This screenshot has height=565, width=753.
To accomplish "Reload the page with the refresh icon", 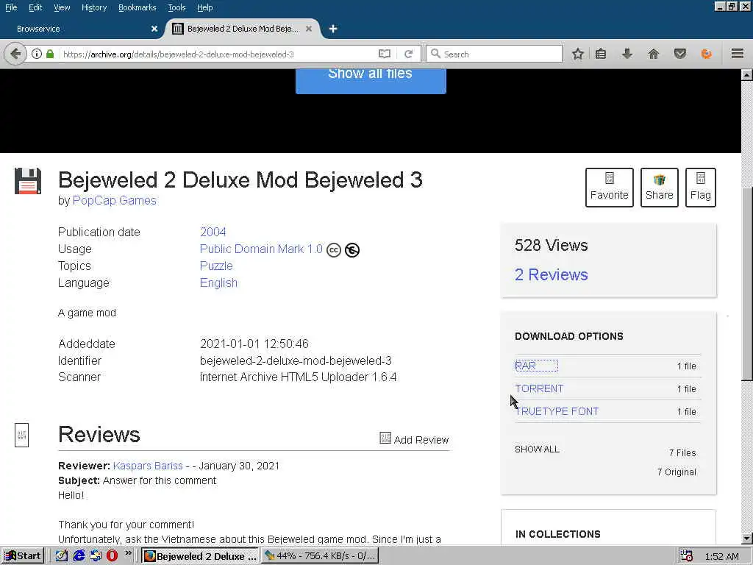I will (x=408, y=54).
